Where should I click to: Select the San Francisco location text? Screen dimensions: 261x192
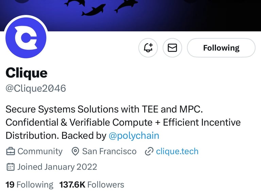coord(109,151)
